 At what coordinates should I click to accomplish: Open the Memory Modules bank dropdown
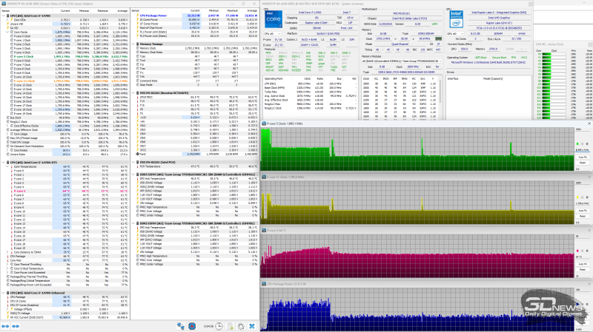click(x=402, y=61)
